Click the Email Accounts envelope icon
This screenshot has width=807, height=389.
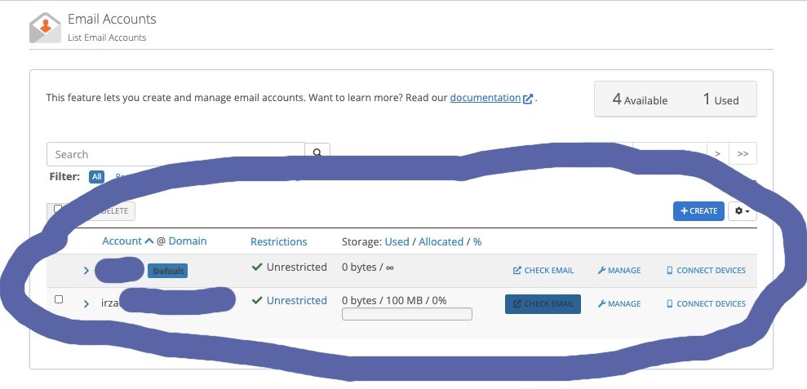pyautogui.click(x=45, y=27)
